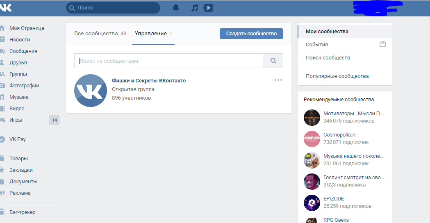The height and width of the screenshot is (223, 430).
Task: Open Баг-трекер link
Action: (23, 212)
